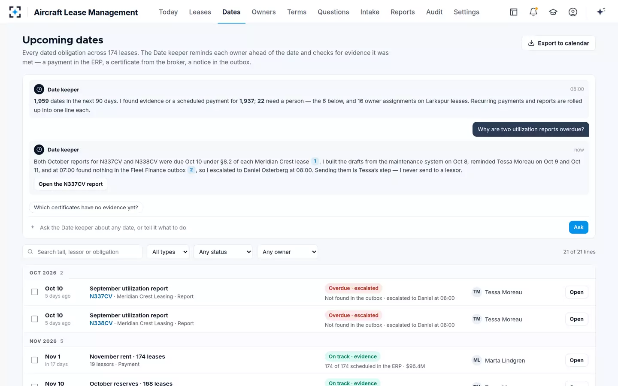Click the ML avatar for Marta Lindgren

coord(477,360)
